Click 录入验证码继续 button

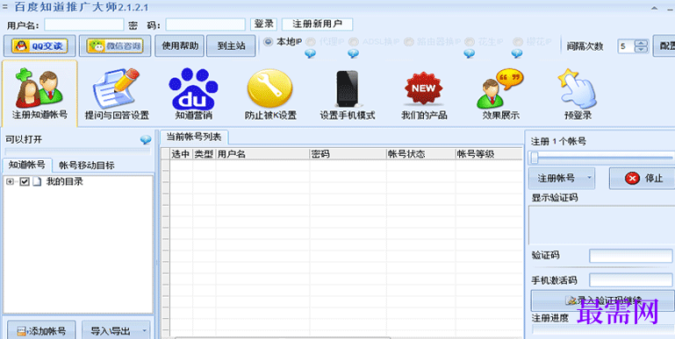click(x=603, y=300)
